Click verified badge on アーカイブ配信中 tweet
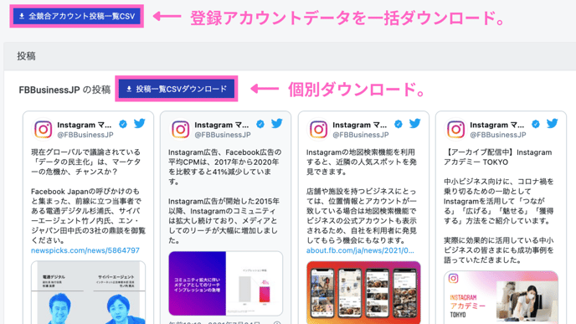Viewport: 576px width, 324px height. 536,124
